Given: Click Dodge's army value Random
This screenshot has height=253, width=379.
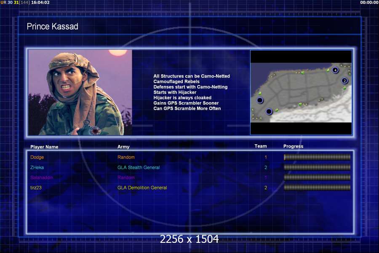Looking at the screenshot, I should (126, 157).
